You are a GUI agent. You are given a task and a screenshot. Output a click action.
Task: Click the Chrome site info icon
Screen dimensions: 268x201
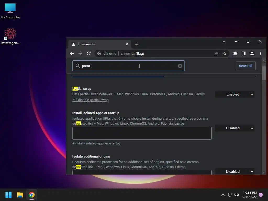[99, 53]
